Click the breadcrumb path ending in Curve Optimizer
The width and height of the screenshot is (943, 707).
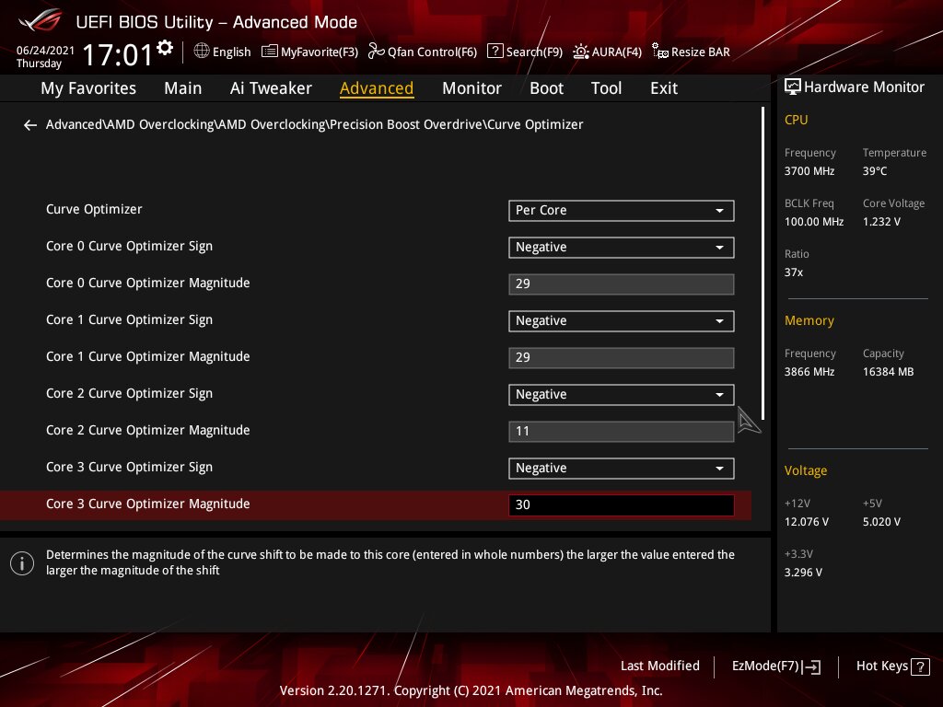click(x=315, y=124)
